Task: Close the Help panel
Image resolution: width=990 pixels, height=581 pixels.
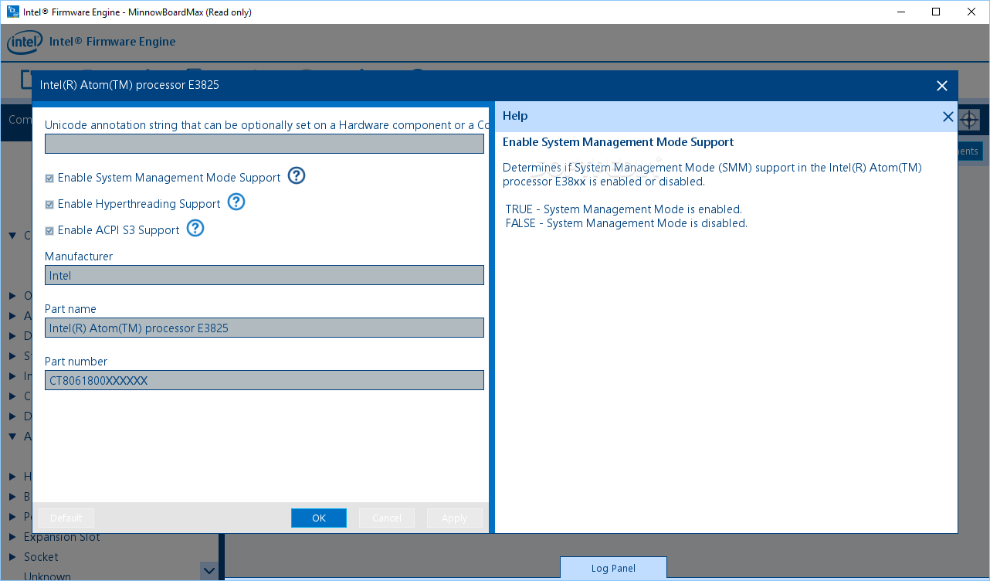Action: pyautogui.click(x=948, y=117)
